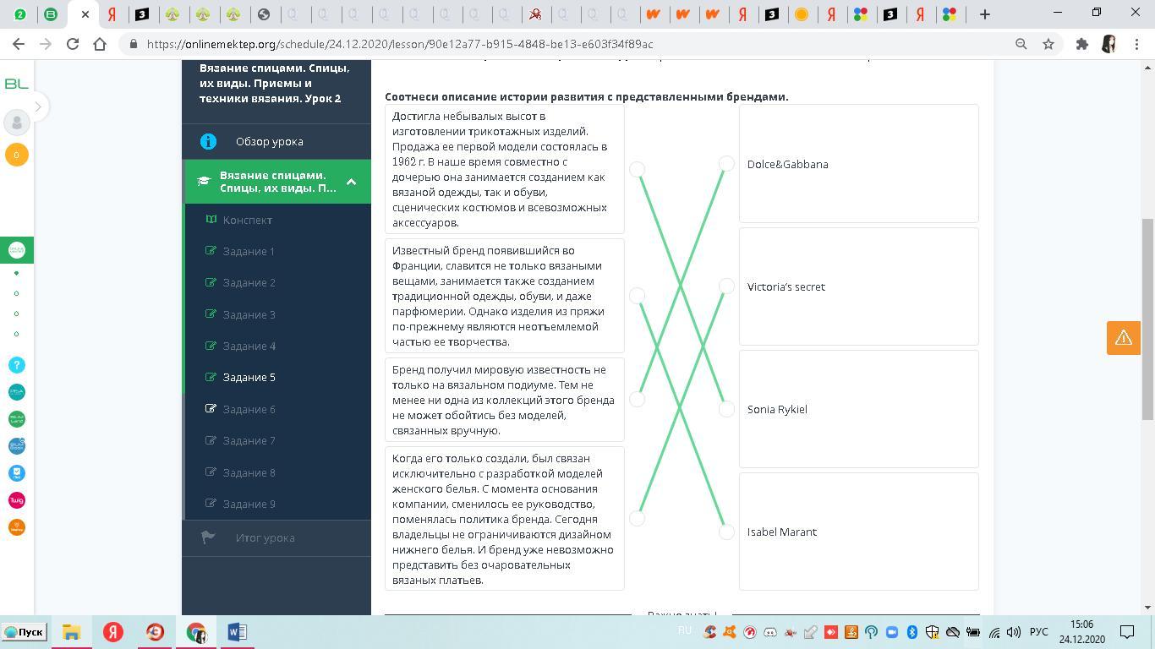
Task: Open Задание 1 in the lesson sidebar
Action: click(x=249, y=251)
